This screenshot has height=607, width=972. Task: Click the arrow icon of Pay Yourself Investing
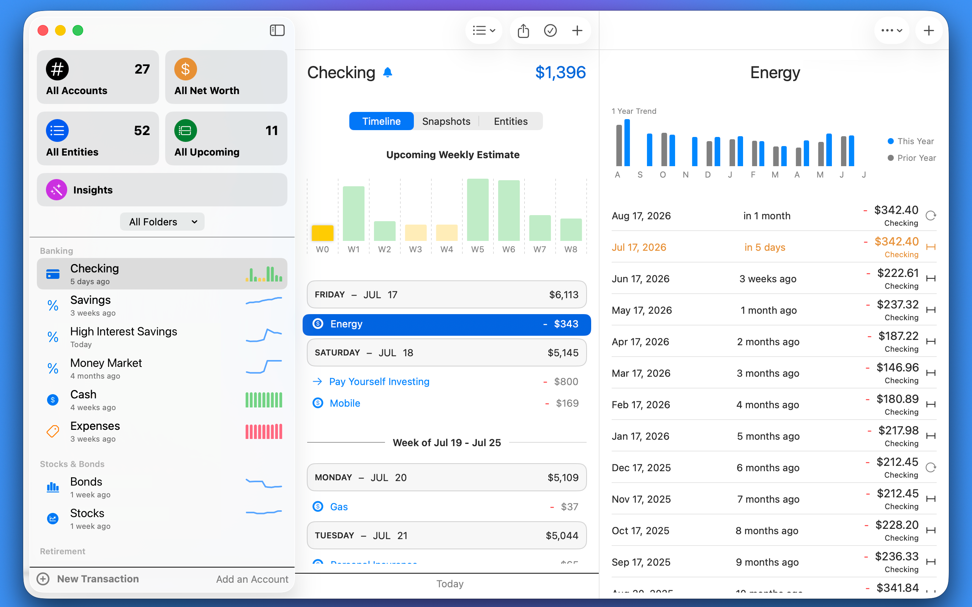tap(317, 381)
